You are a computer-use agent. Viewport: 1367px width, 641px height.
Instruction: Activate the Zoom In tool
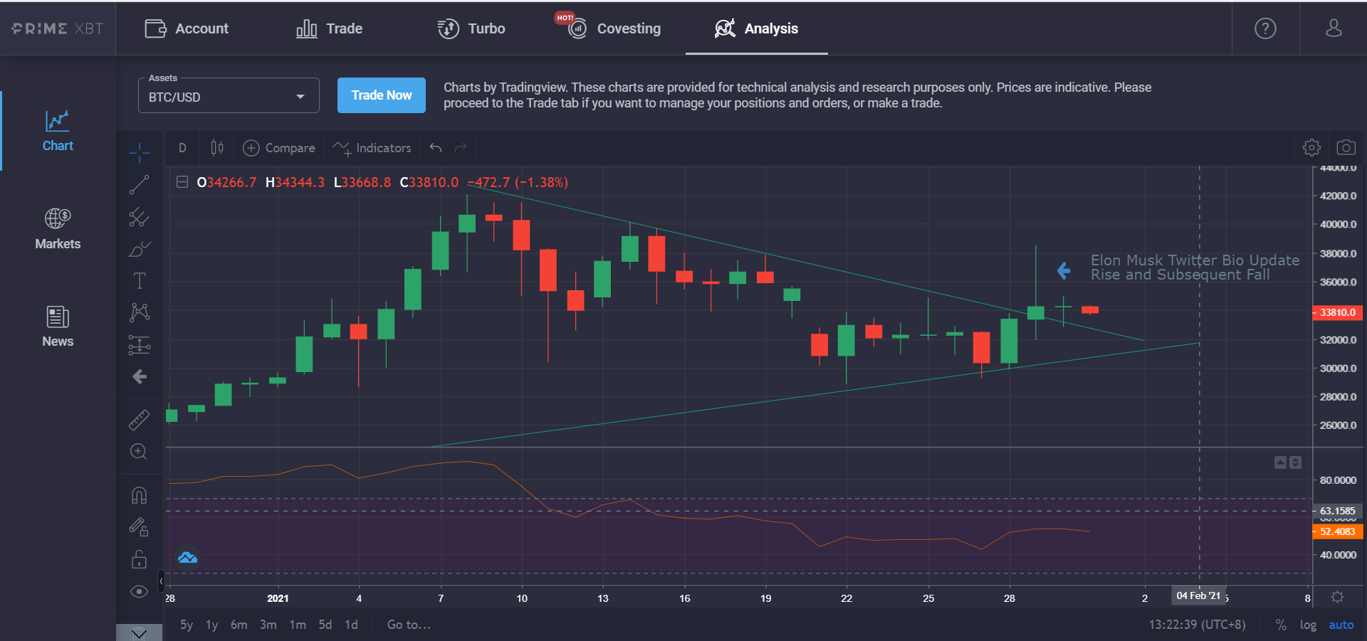140,452
